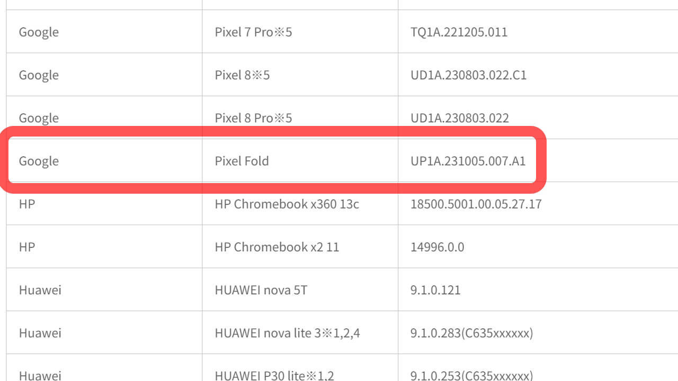Select build number UP1A.231005.007.A1
This screenshot has height=381, width=678.
[468, 161]
